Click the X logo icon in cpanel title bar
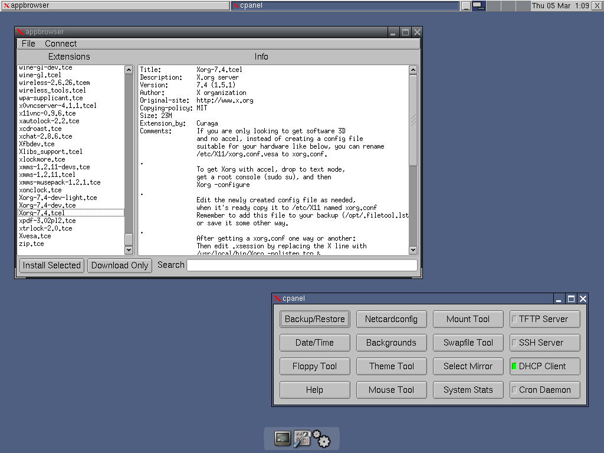This screenshot has width=604, height=453. [277, 298]
